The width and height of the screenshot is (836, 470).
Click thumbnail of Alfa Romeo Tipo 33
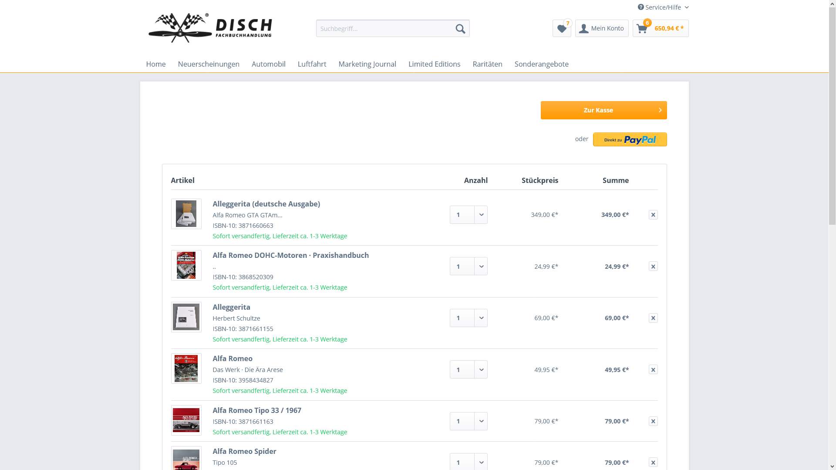click(186, 420)
